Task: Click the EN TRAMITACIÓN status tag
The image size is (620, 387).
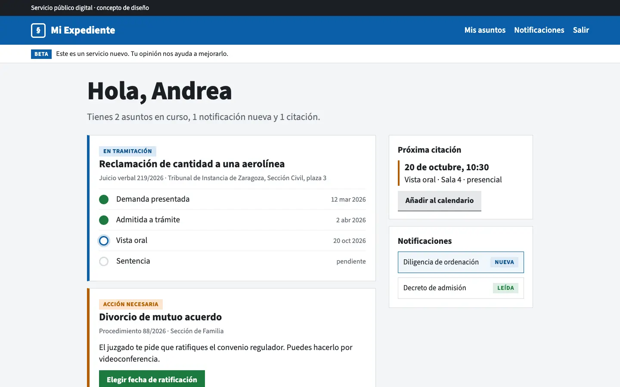Action: click(x=127, y=151)
